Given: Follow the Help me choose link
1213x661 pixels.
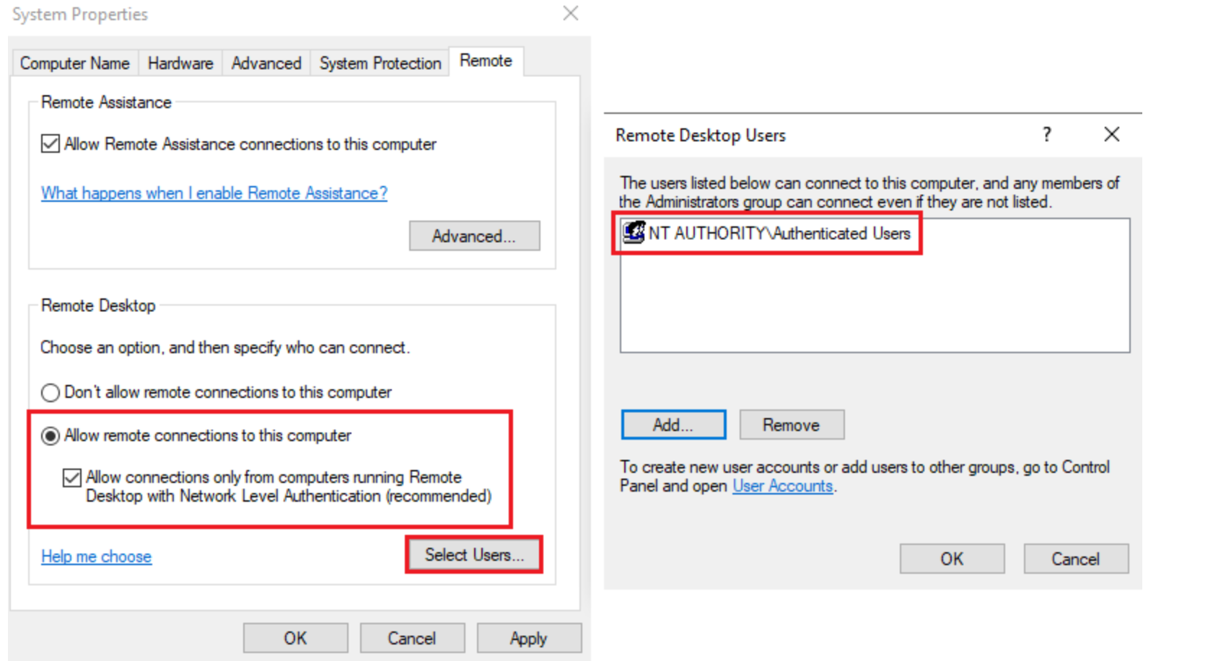Looking at the screenshot, I should 95,556.
